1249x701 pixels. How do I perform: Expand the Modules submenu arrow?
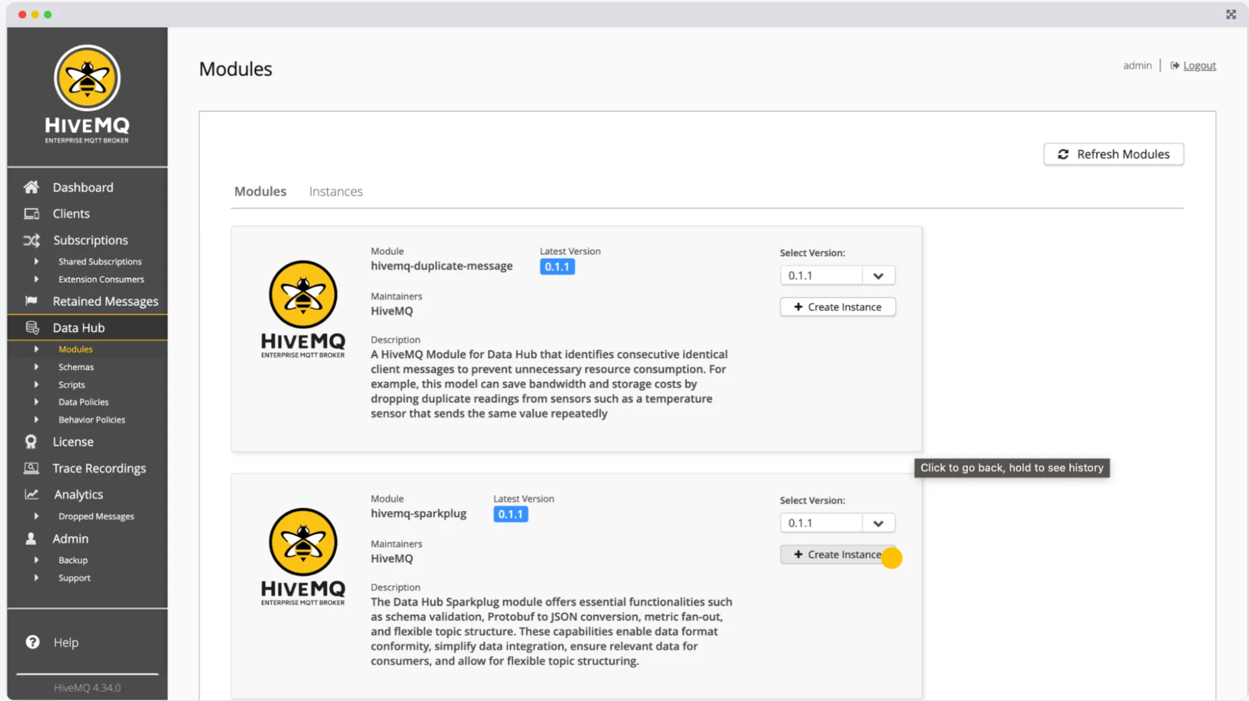pyautogui.click(x=36, y=349)
